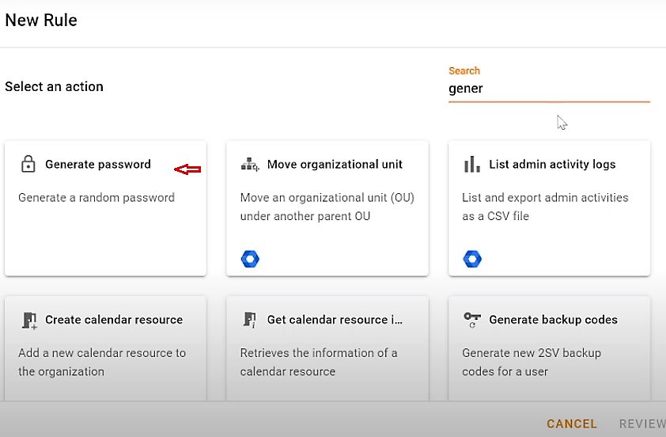
Task: Focus the Search field containing gener
Action: pos(549,89)
